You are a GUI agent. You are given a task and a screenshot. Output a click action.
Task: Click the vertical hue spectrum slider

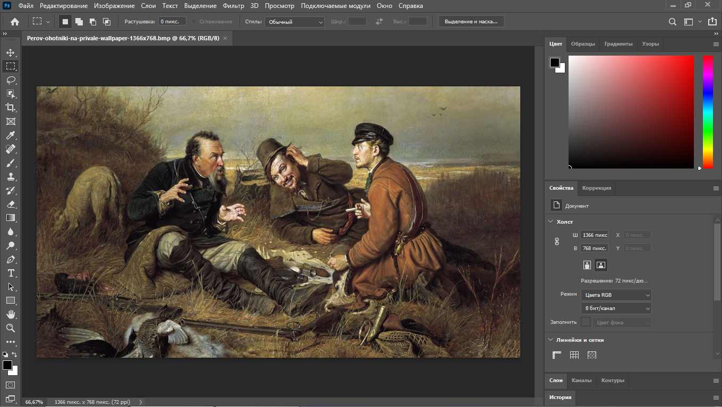(708, 112)
